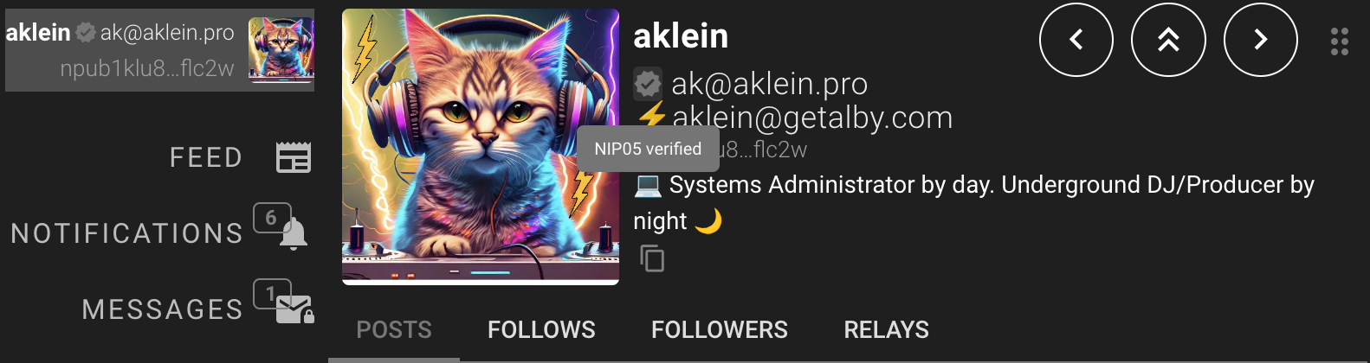This screenshot has width=1370, height=363.
Task: Click the Notifications bell icon
Action: click(294, 233)
